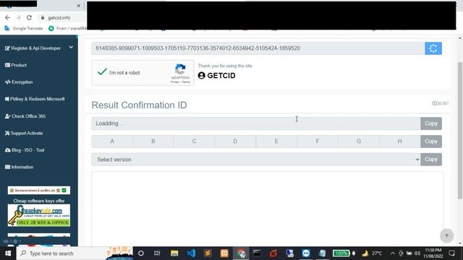Click the scroll-to-top arrow button

tap(447, 236)
